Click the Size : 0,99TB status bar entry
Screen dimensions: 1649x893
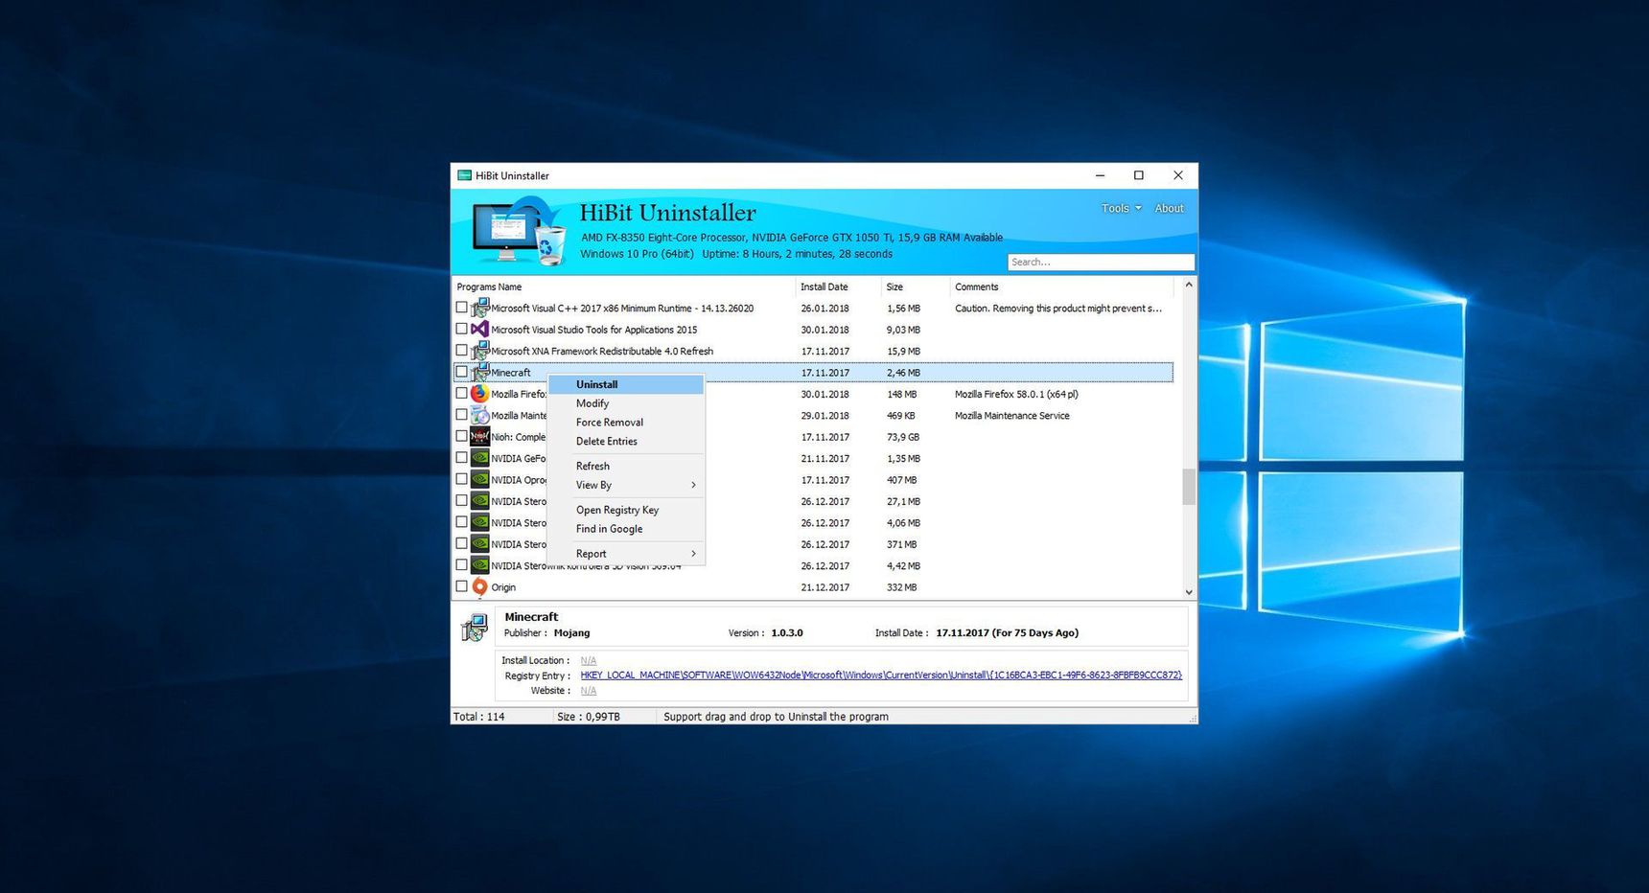[589, 717]
